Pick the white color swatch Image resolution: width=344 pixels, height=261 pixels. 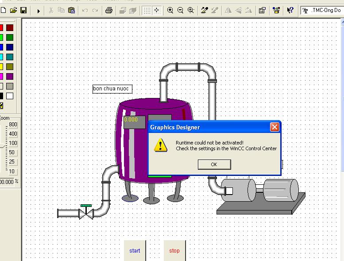10,96
